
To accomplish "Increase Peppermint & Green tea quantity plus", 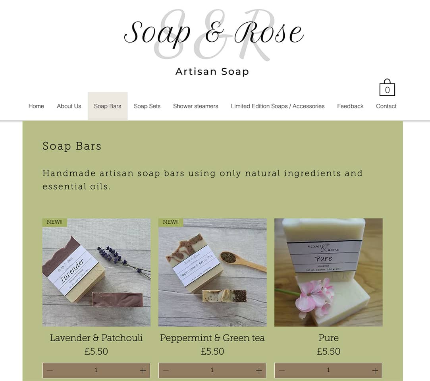I will (x=259, y=371).
